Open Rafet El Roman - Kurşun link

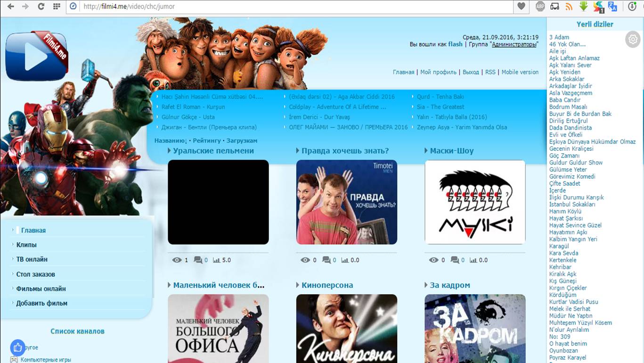pyautogui.click(x=193, y=107)
